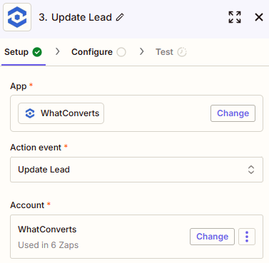Viewport: 269px width, 263px height.
Task: Open the Action event dropdown
Action: pos(136,170)
